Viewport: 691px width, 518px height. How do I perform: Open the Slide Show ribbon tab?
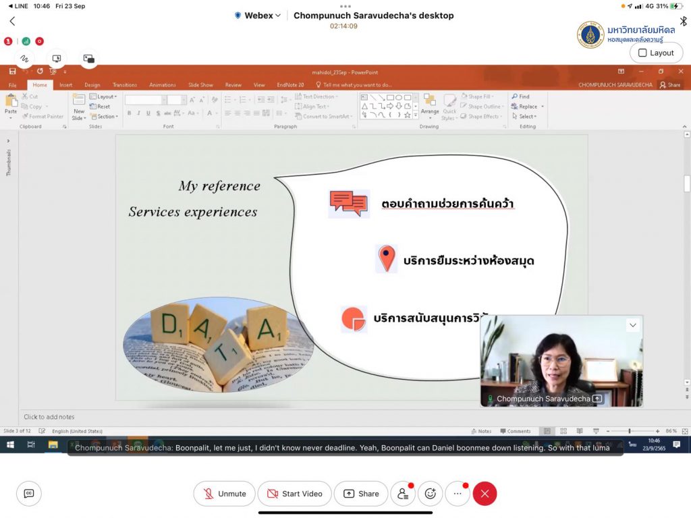200,85
